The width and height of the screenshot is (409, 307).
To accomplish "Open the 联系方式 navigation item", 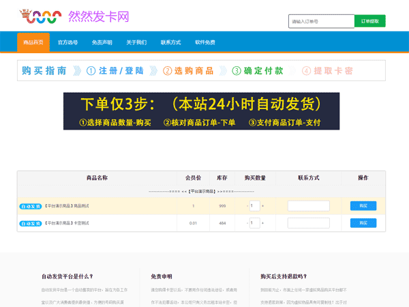I will (x=170, y=42).
